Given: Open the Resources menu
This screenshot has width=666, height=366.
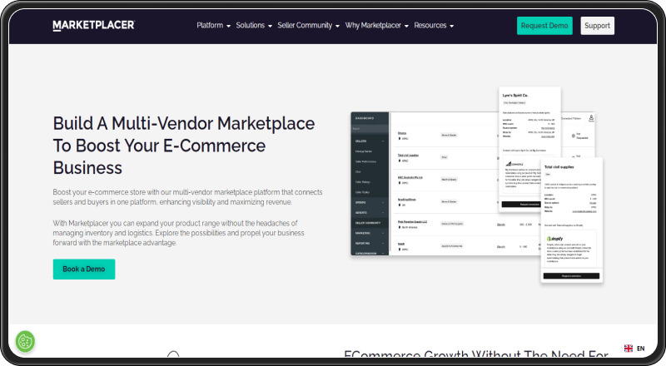Looking at the screenshot, I should (434, 26).
